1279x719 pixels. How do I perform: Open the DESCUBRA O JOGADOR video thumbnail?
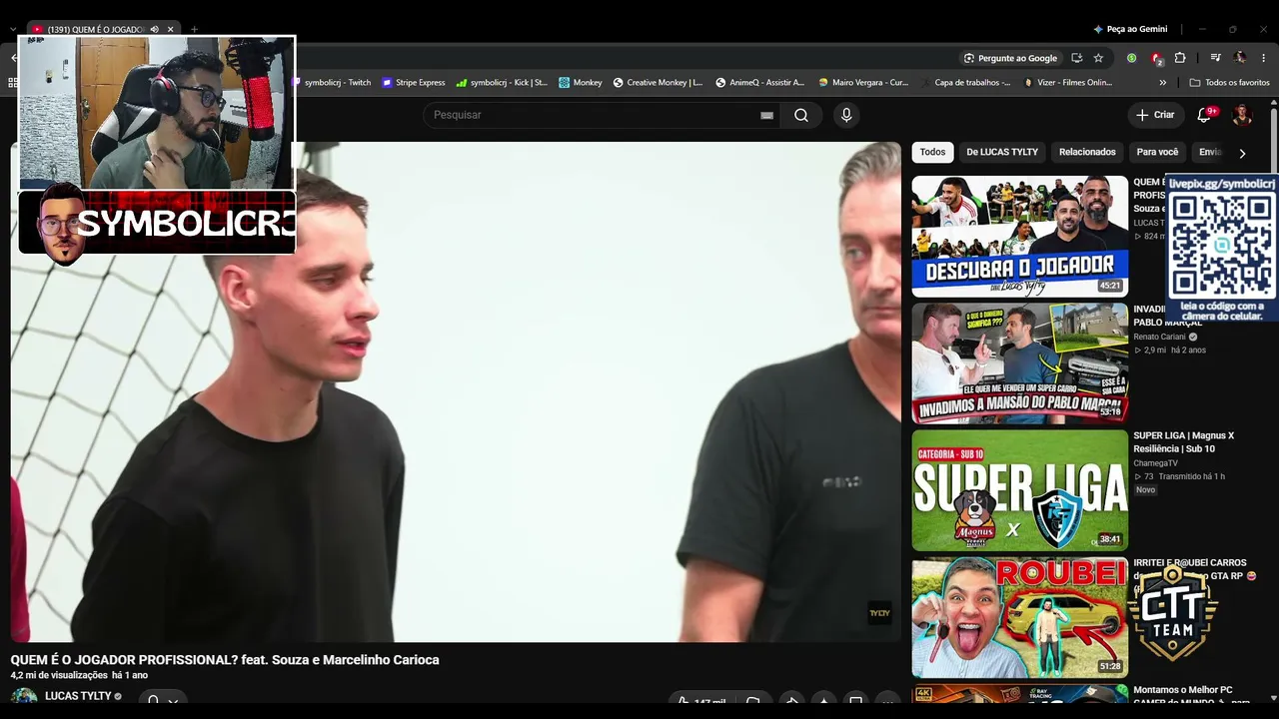click(x=1019, y=237)
